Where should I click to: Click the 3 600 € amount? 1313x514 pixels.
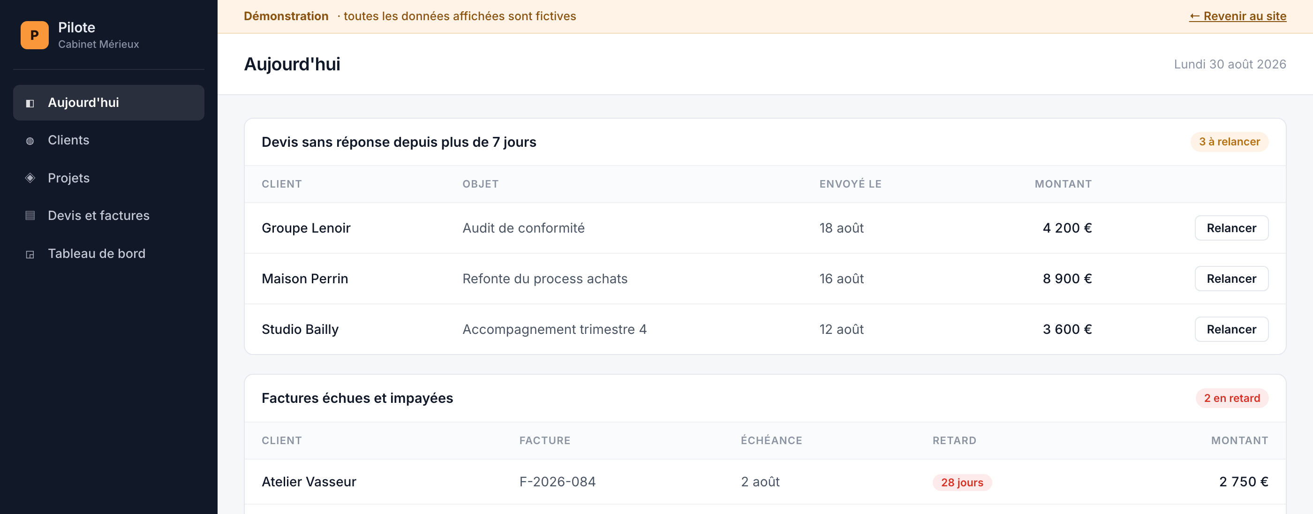[x=1067, y=329]
